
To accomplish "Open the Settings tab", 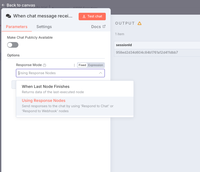I will pyautogui.click(x=44, y=27).
